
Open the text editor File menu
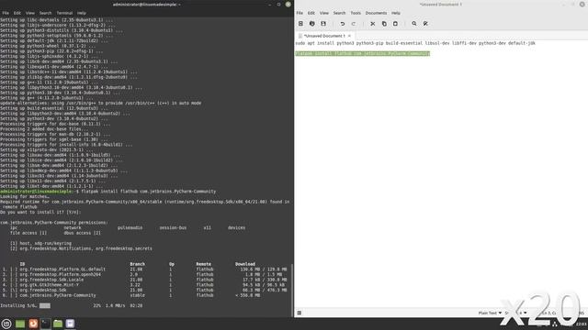pyautogui.click(x=300, y=13)
